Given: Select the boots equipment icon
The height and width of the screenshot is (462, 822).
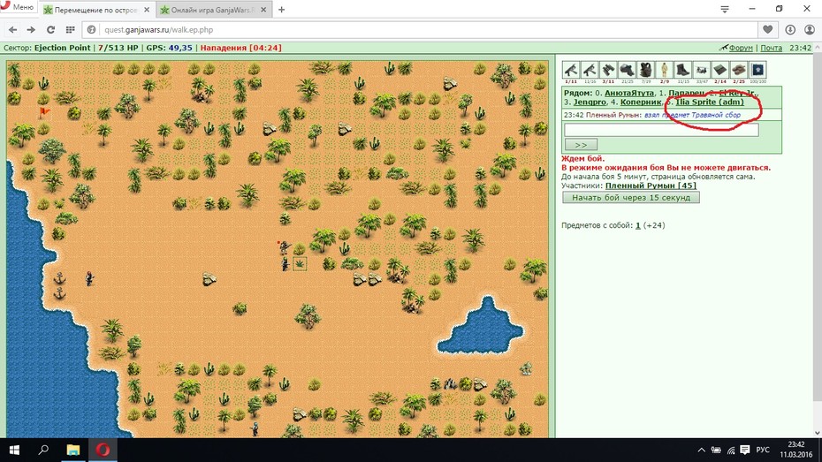Looking at the screenshot, I should [x=683, y=70].
